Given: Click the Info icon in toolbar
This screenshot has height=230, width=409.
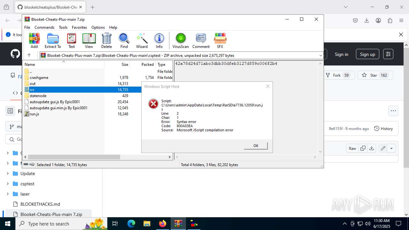Looking at the screenshot, I should (x=159, y=41).
